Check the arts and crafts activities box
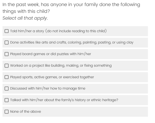Viewport: 155px width, 123px height. pos(7,43)
